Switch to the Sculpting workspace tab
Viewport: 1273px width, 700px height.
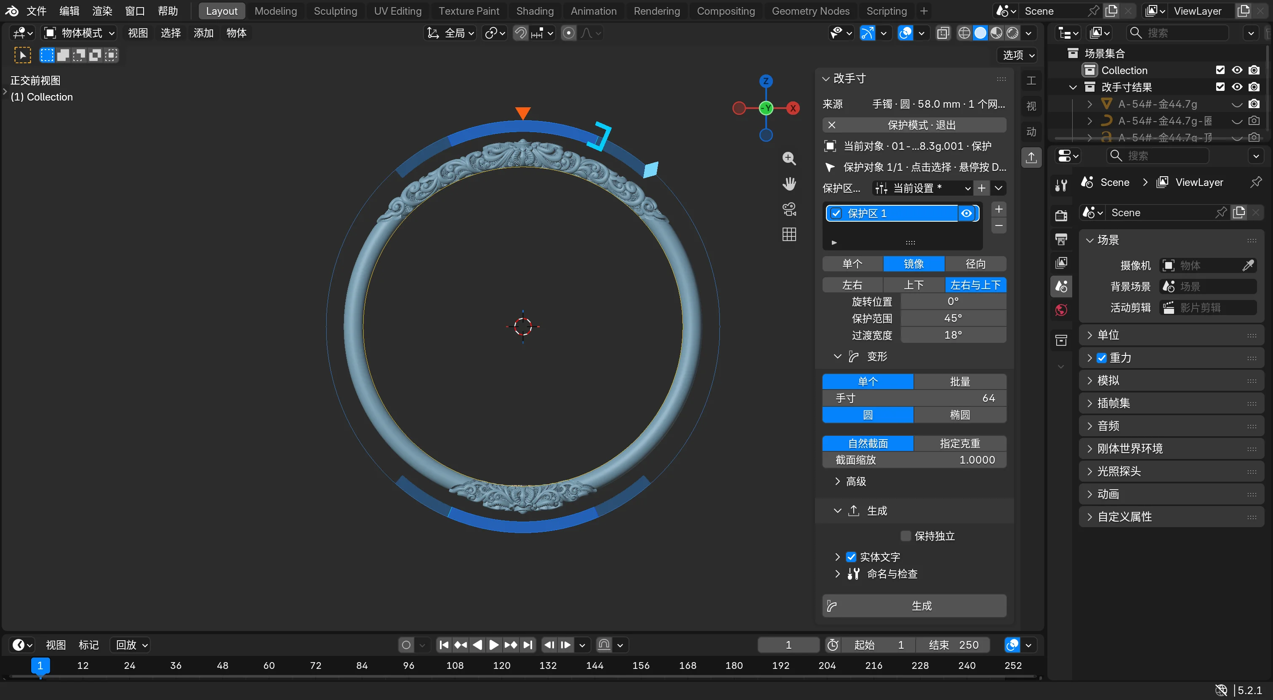point(335,11)
